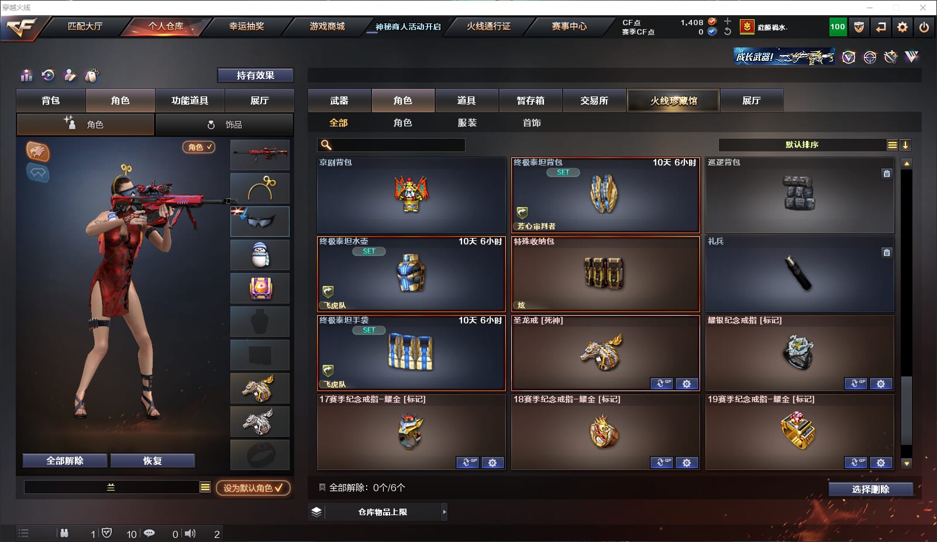Click GP exchange icon on 19赛季纪念戒指

click(x=856, y=462)
